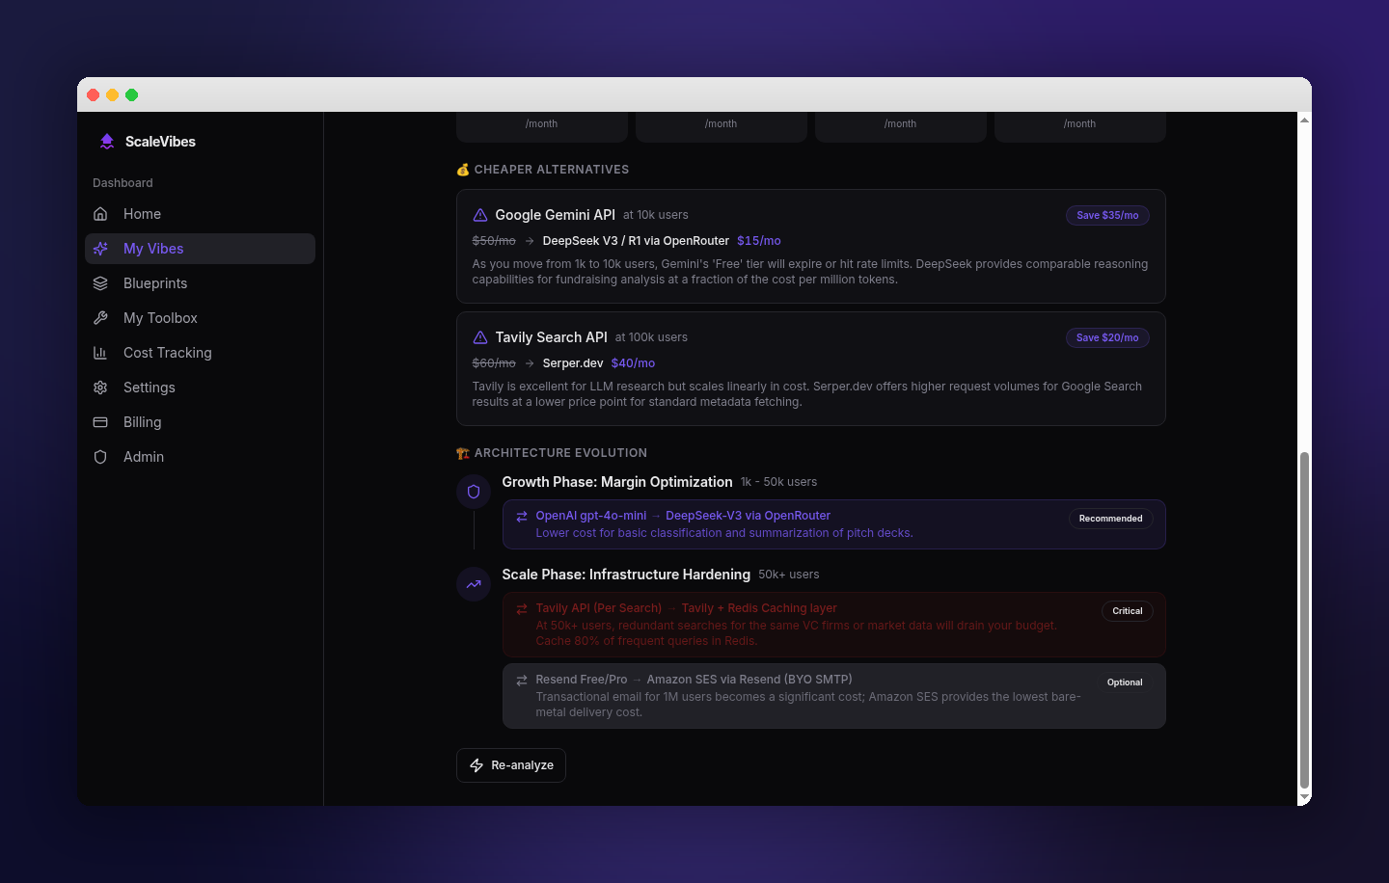The width and height of the screenshot is (1389, 883).
Task: Click the Settings gear icon
Action: pos(101,387)
